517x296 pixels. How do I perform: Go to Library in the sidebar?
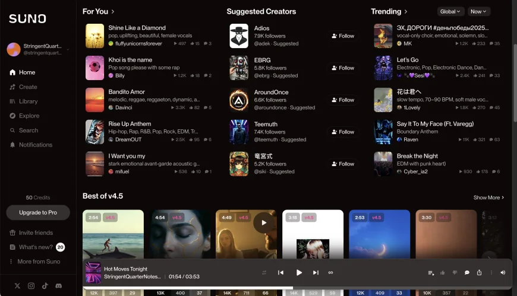(28, 101)
